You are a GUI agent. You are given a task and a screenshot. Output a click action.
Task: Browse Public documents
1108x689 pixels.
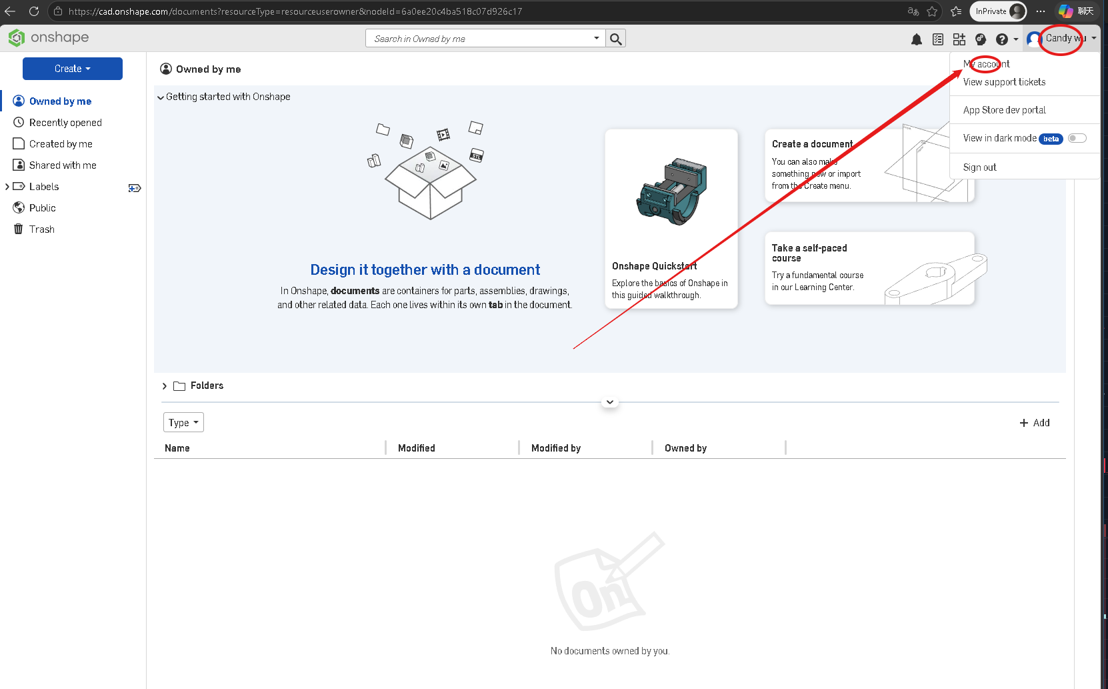pos(43,208)
